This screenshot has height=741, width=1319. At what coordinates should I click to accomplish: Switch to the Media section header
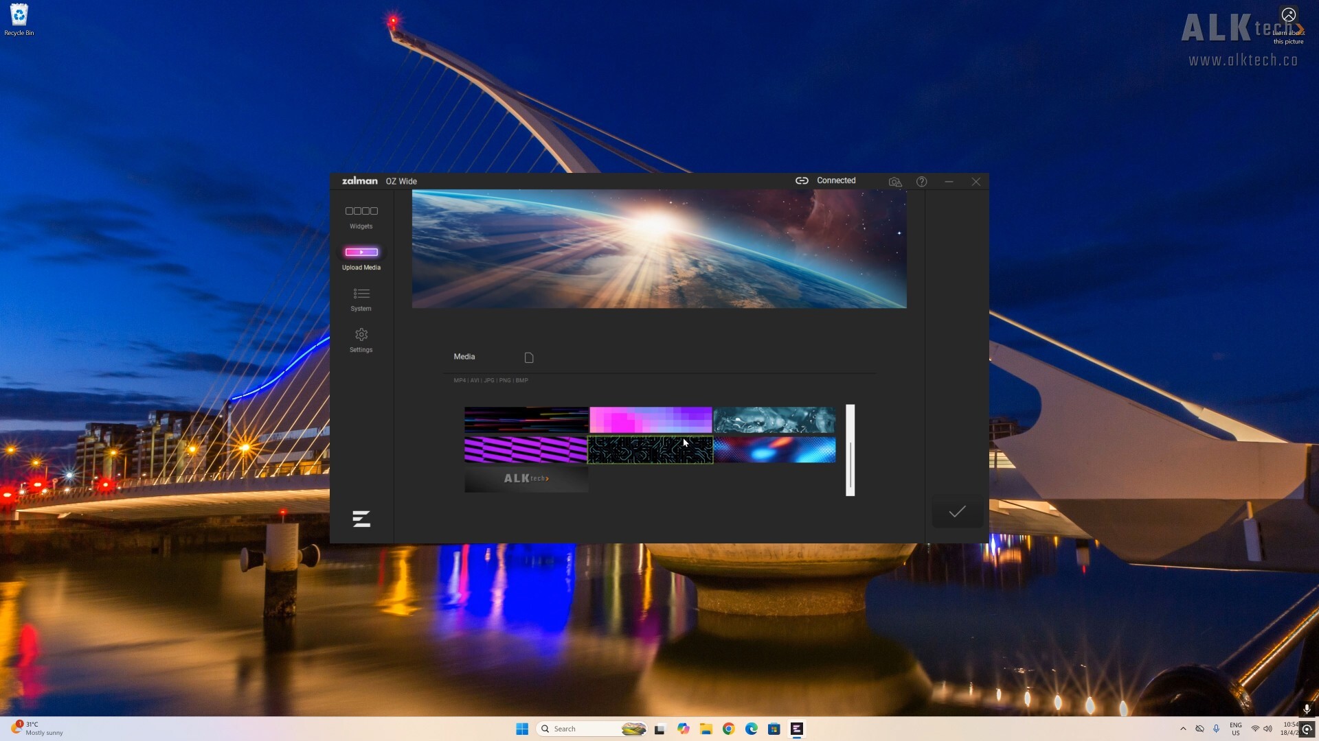(x=464, y=356)
